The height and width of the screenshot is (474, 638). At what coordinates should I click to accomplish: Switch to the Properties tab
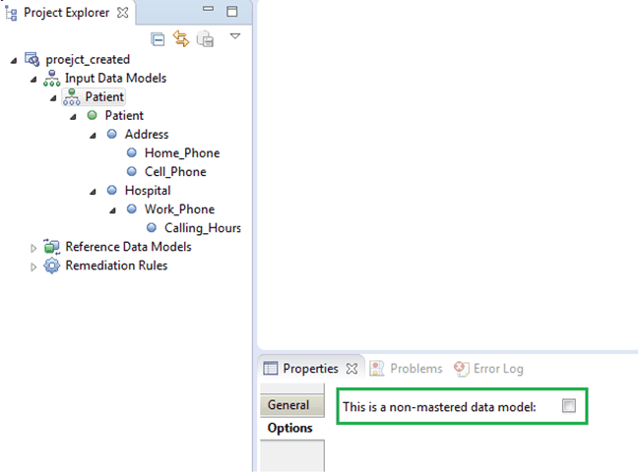tap(310, 369)
